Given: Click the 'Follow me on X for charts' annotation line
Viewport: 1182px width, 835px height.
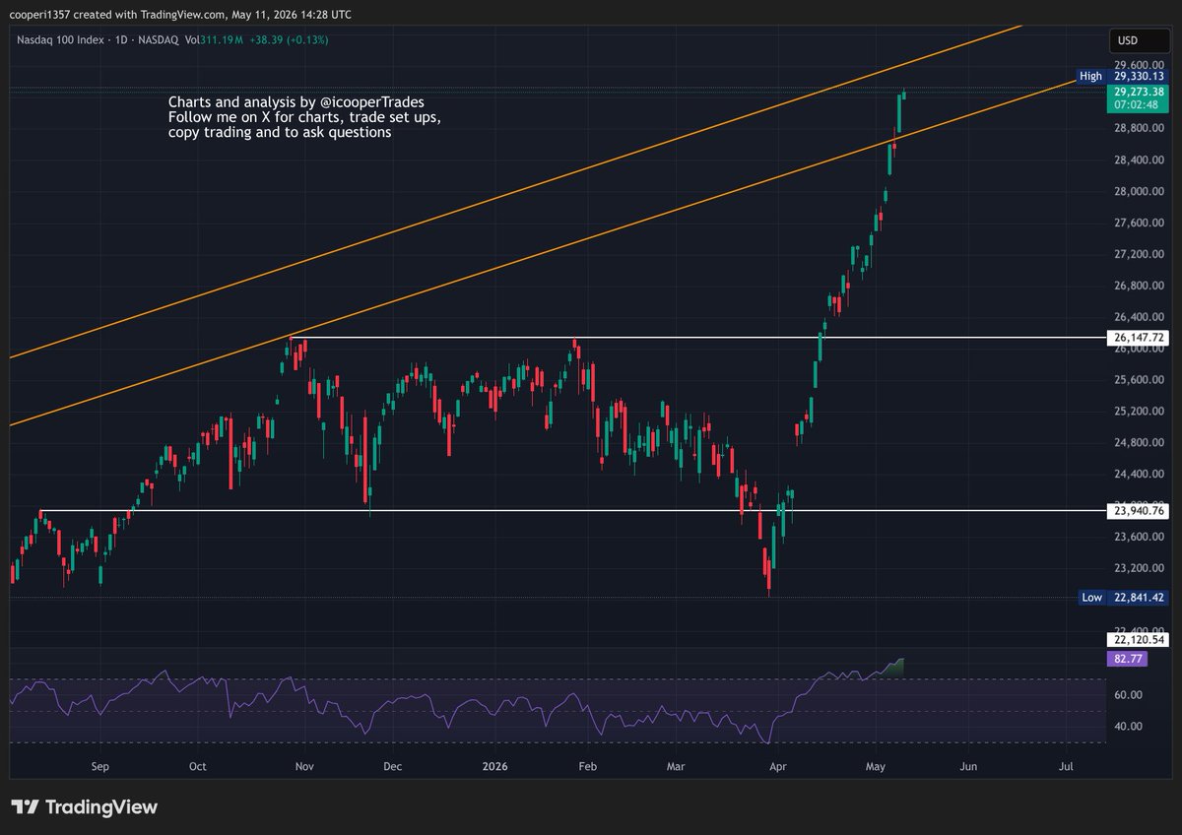Looking at the screenshot, I should coord(304,117).
